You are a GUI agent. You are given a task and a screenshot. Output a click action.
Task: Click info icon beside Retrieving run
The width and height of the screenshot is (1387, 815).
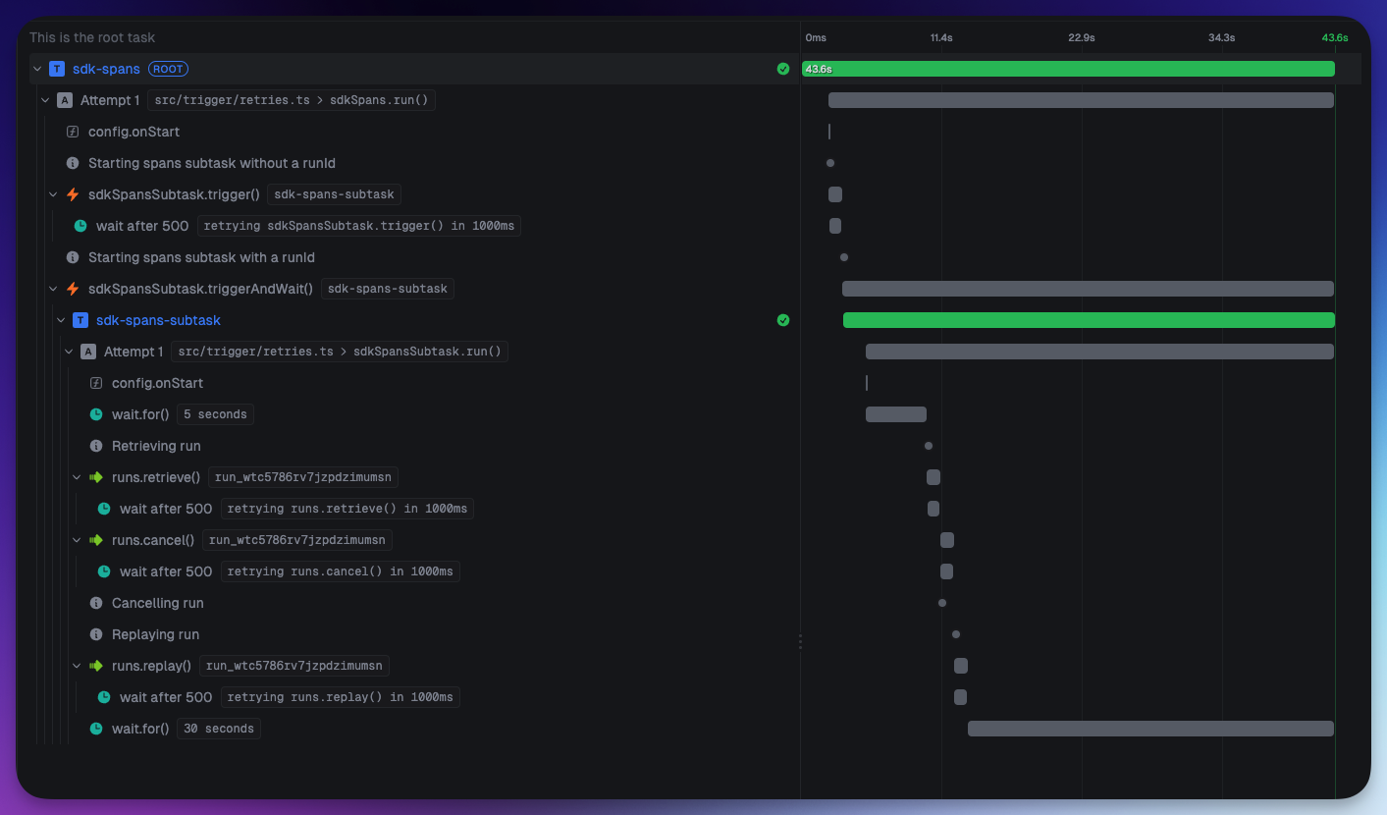(96, 446)
